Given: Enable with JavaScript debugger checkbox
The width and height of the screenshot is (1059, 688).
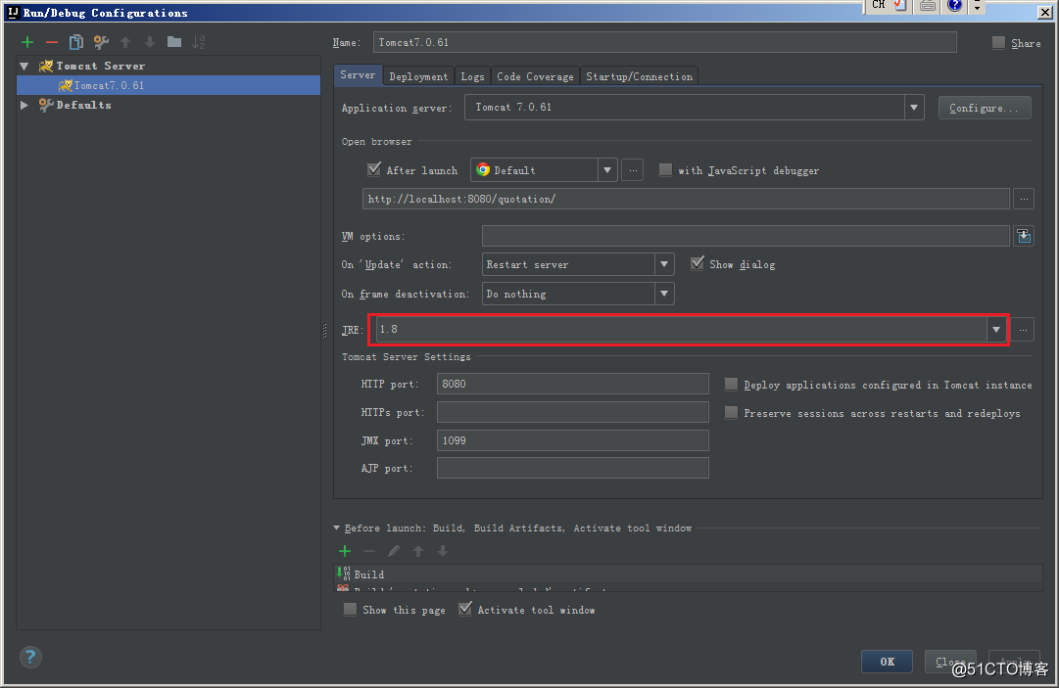Looking at the screenshot, I should point(665,170).
